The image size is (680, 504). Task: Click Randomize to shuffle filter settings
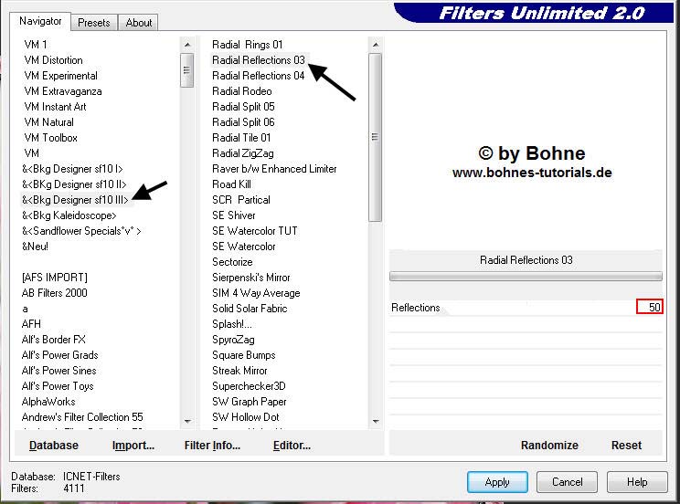[x=549, y=446]
